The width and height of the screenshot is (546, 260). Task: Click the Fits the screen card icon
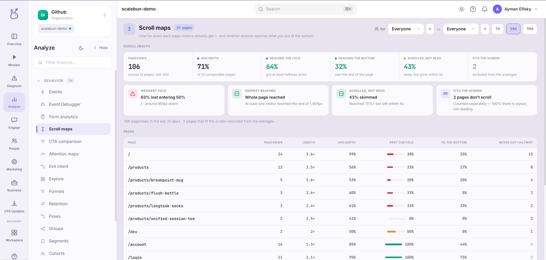[445, 94]
